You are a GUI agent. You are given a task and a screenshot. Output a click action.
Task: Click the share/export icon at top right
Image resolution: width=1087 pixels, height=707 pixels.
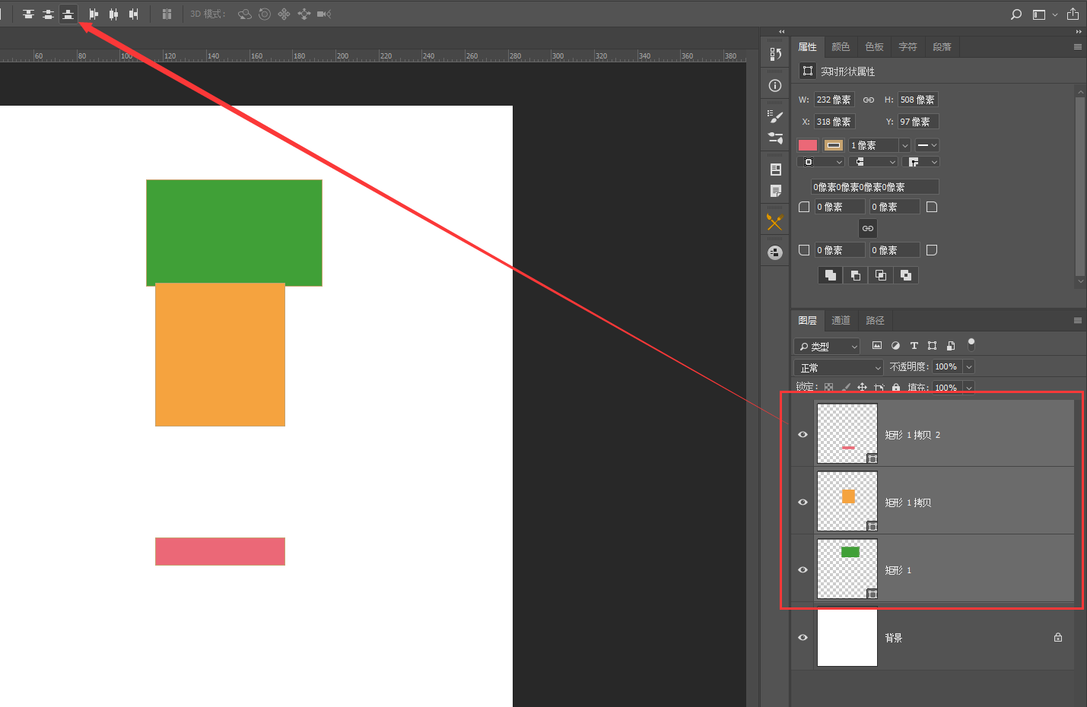(1073, 14)
